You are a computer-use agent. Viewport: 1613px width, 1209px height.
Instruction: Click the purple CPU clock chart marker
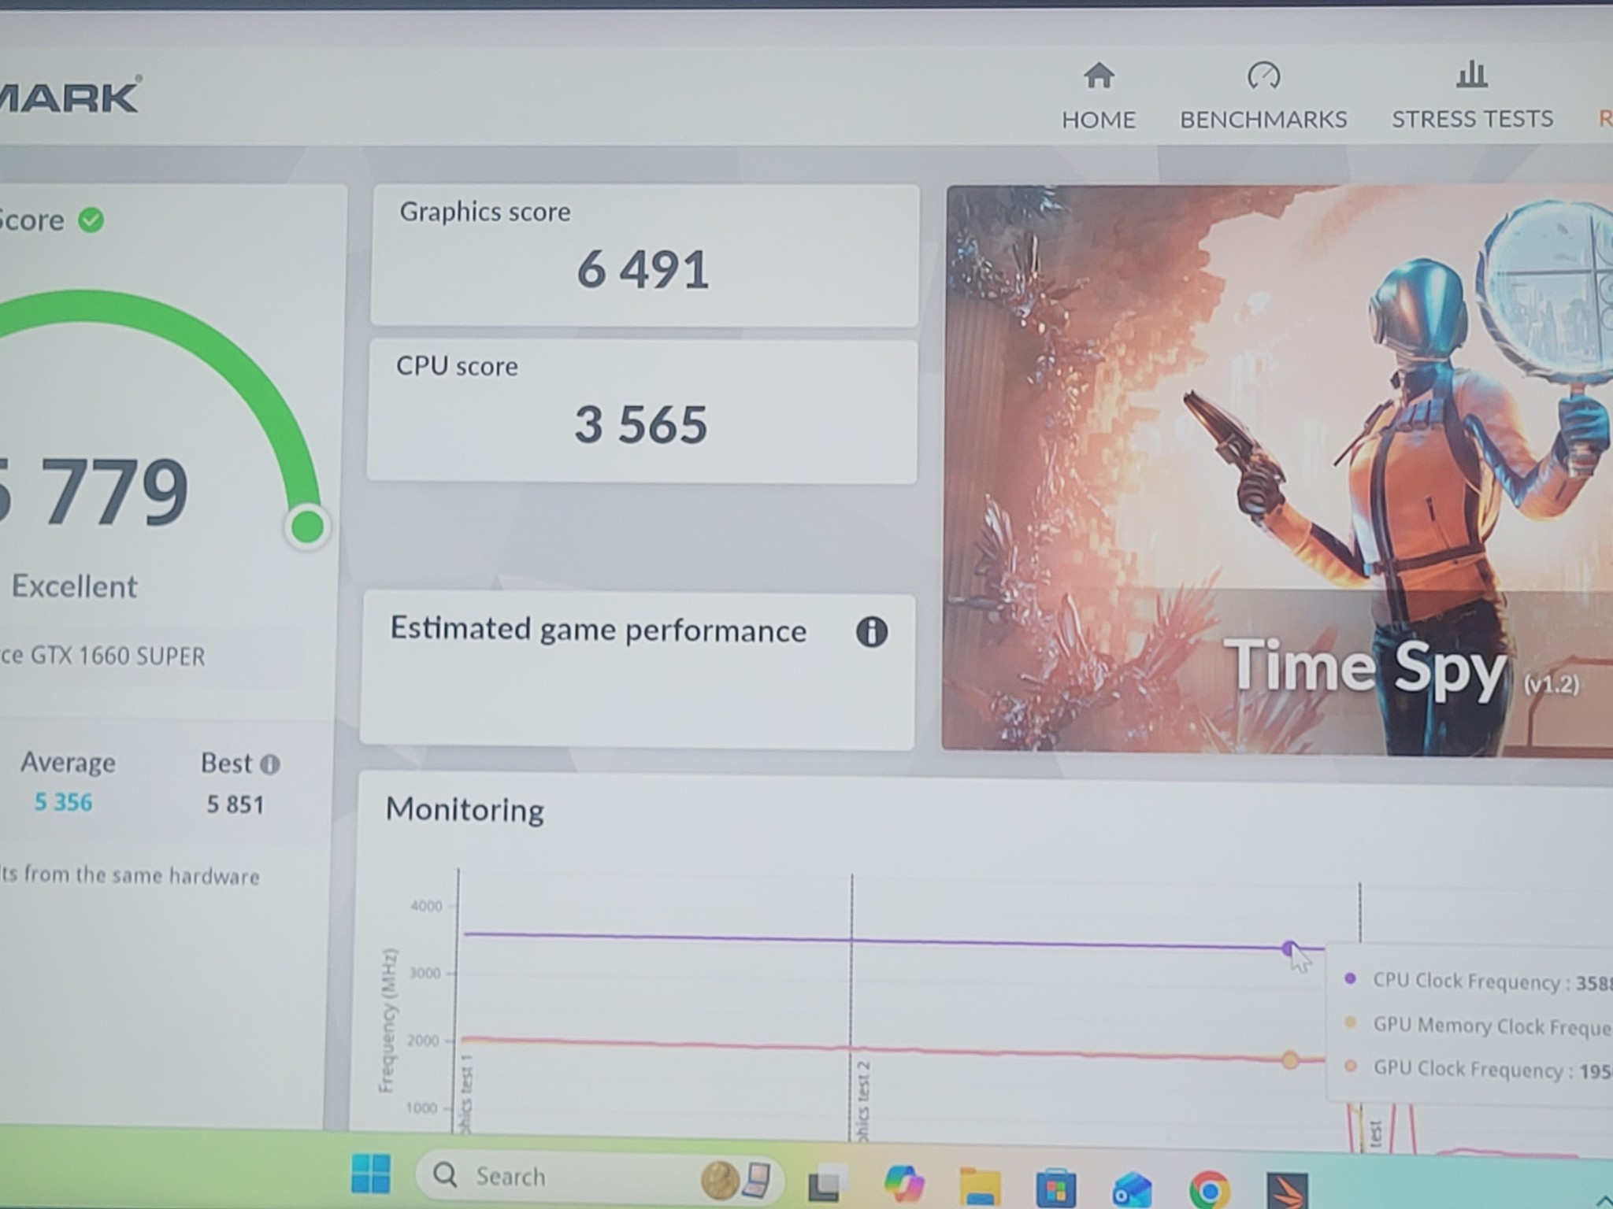coord(1289,948)
